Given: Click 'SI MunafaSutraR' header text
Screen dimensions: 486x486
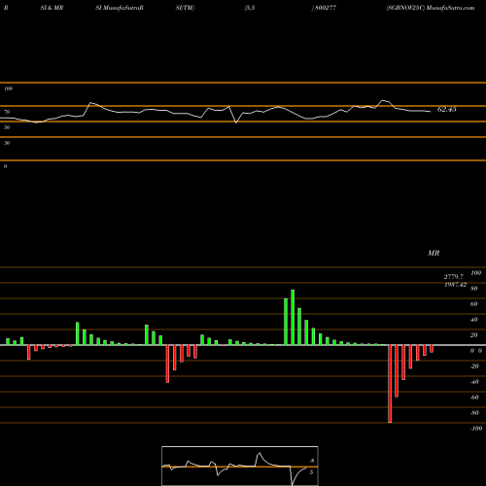Looking at the screenshot, I should 120,8.
